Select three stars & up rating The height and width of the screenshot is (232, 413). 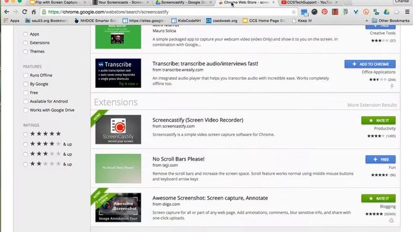[25, 154]
